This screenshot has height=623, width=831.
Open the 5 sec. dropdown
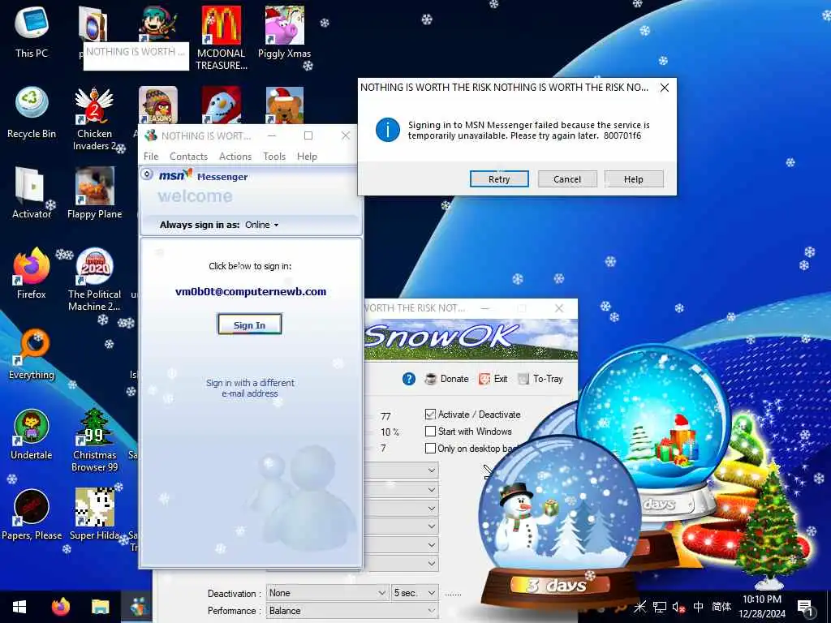click(415, 593)
